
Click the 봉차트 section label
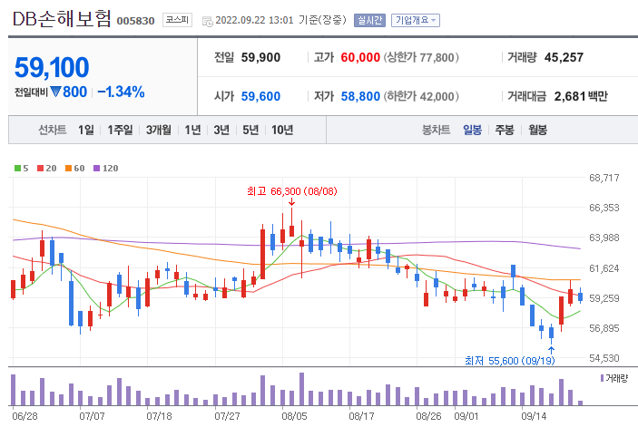pyautogui.click(x=437, y=130)
